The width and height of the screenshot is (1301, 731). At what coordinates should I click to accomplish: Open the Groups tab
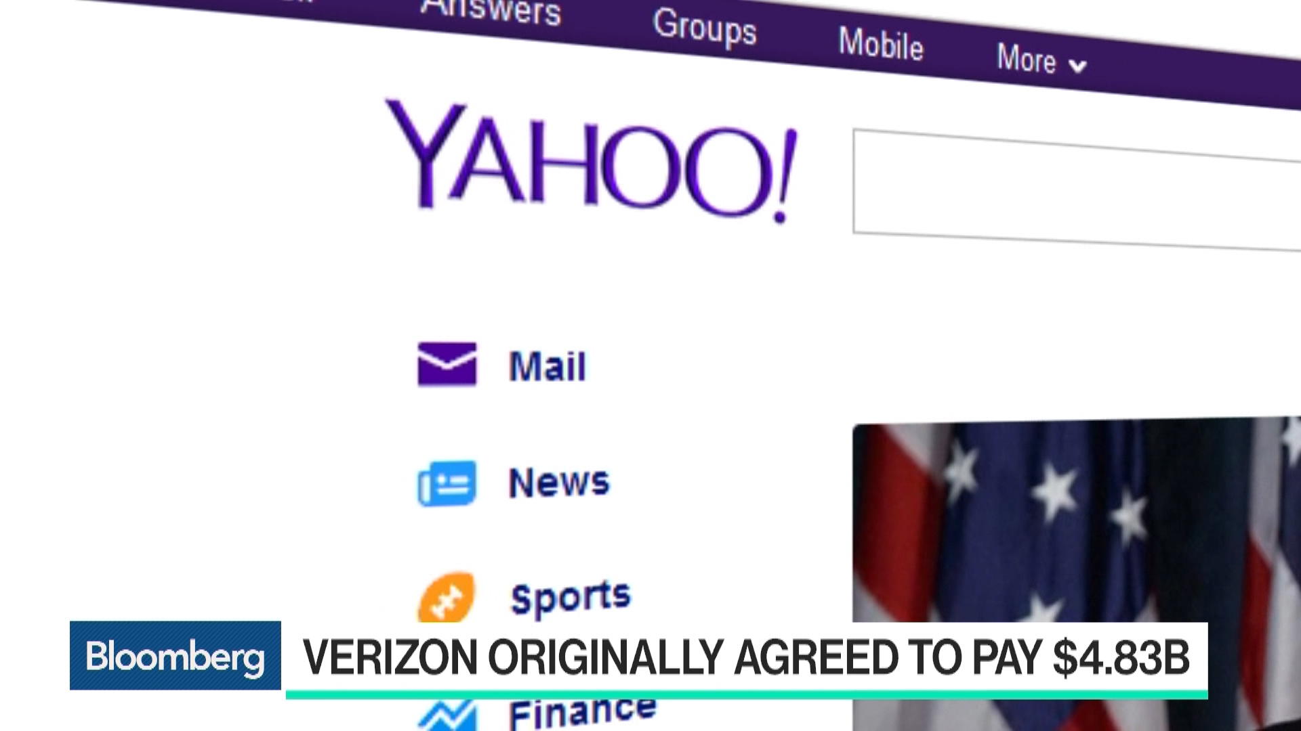tap(705, 27)
